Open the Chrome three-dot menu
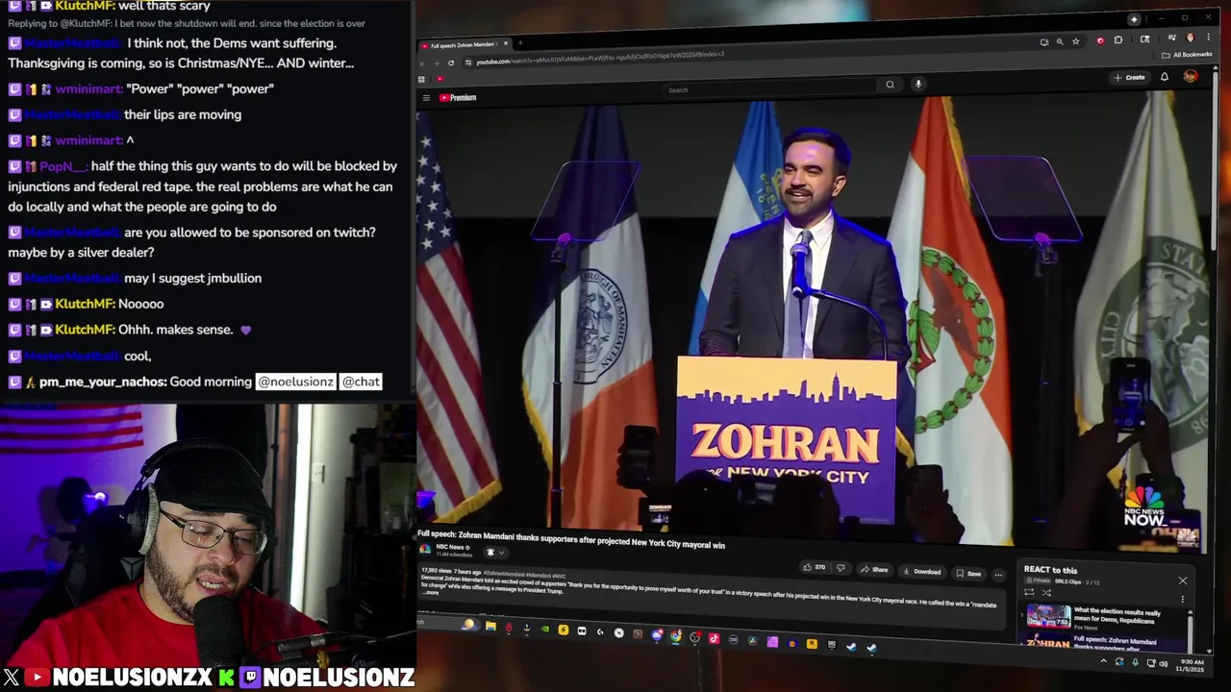The width and height of the screenshot is (1231, 692). 1209,37
